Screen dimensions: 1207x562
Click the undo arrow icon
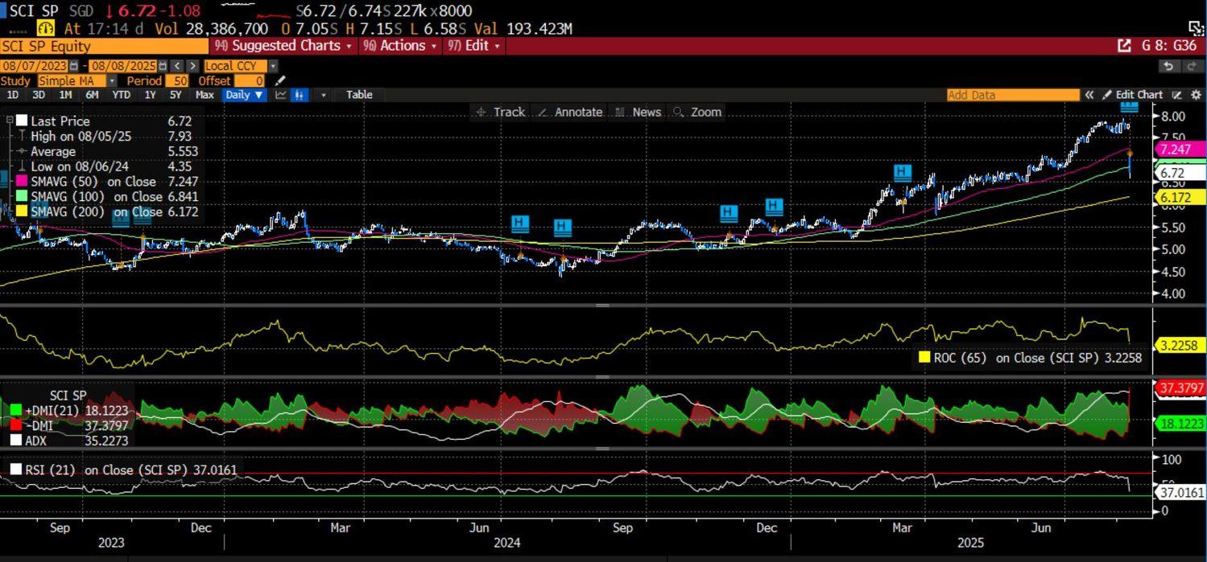click(x=1168, y=66)
